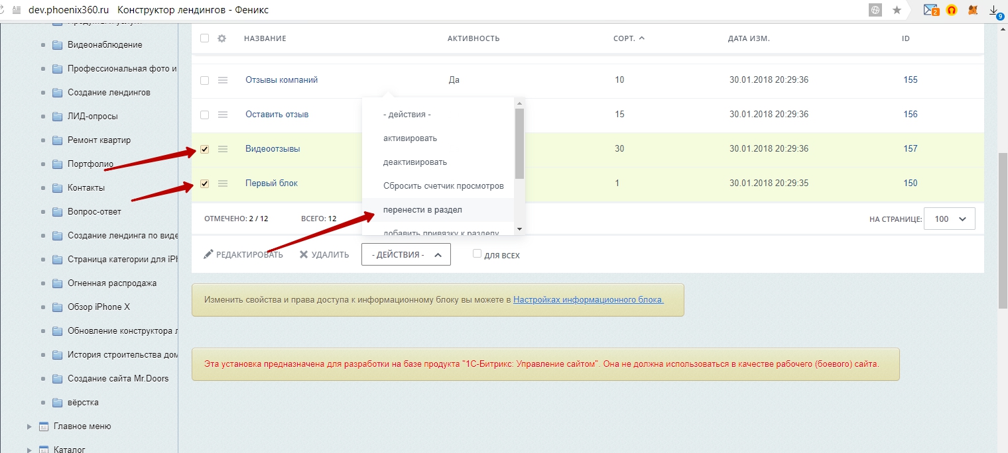This screenshot has height=453, width=1008.
Task: Click the orange headphones extension icon
Action: 952,10
